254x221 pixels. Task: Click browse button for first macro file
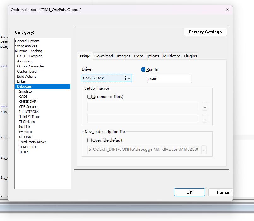204,107
